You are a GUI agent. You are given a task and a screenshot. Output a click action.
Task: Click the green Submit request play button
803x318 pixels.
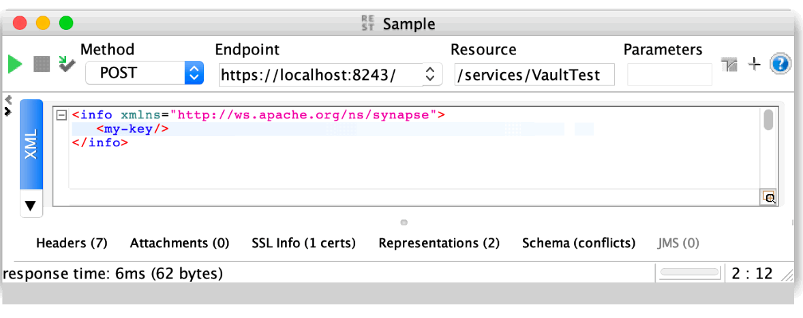click(15, 65)
